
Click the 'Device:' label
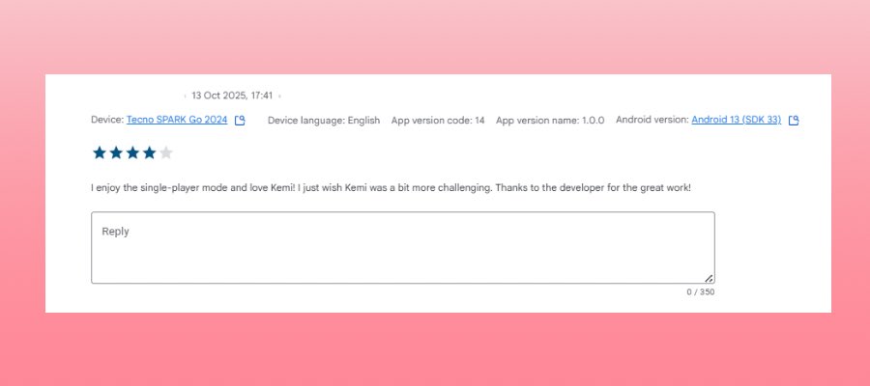click(107, 120)
